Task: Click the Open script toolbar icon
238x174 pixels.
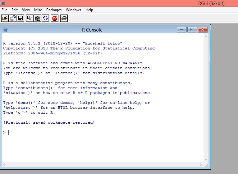Action: pos(5,18)
